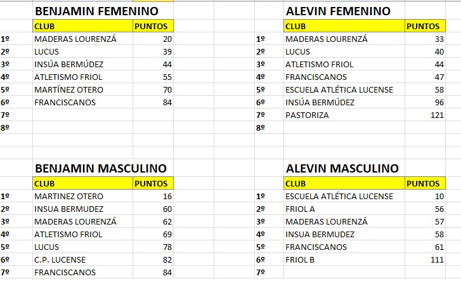Click the ALEVIN MASCULINO heading cell
The height and width of the screenshot is (281, 461).
(342, 169)
